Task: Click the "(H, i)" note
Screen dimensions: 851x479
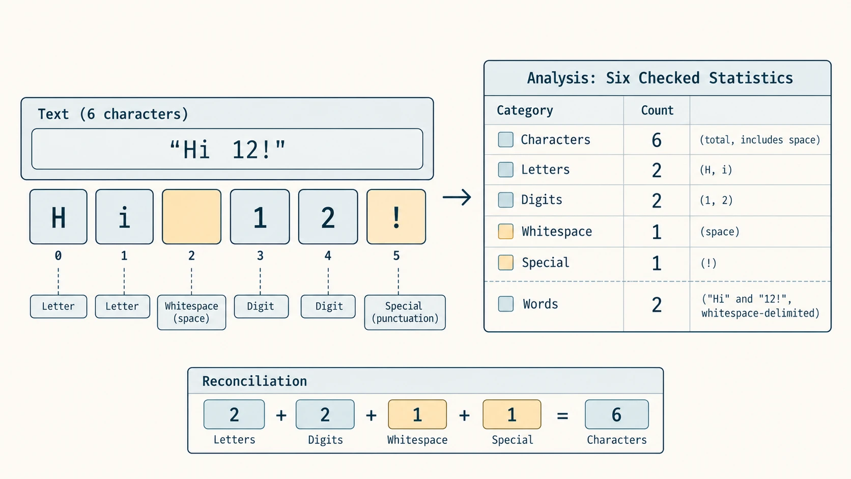Action: [x=716, y=170]
